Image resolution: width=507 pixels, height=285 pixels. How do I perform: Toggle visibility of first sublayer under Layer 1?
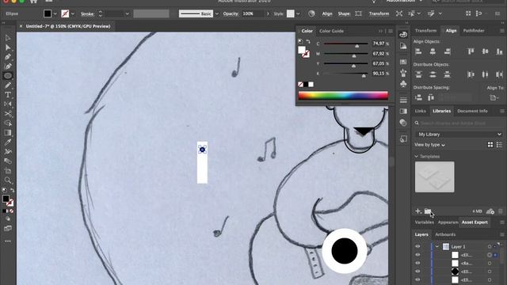tap(417, 255)
